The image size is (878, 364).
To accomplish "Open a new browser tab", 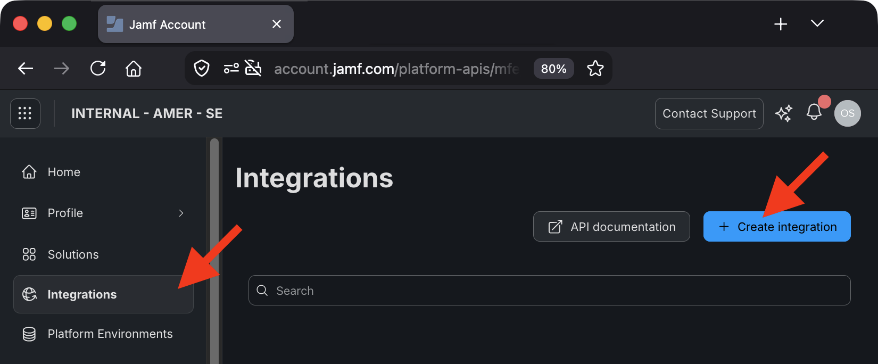I will point(781,24).
